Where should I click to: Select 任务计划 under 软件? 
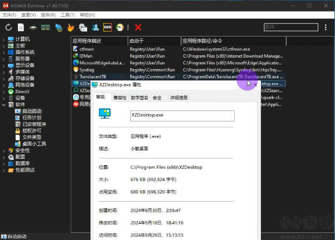point(32,118)
